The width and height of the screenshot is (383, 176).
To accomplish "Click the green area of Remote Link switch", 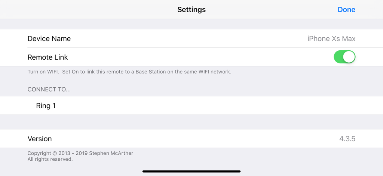I will coord(338,57).
